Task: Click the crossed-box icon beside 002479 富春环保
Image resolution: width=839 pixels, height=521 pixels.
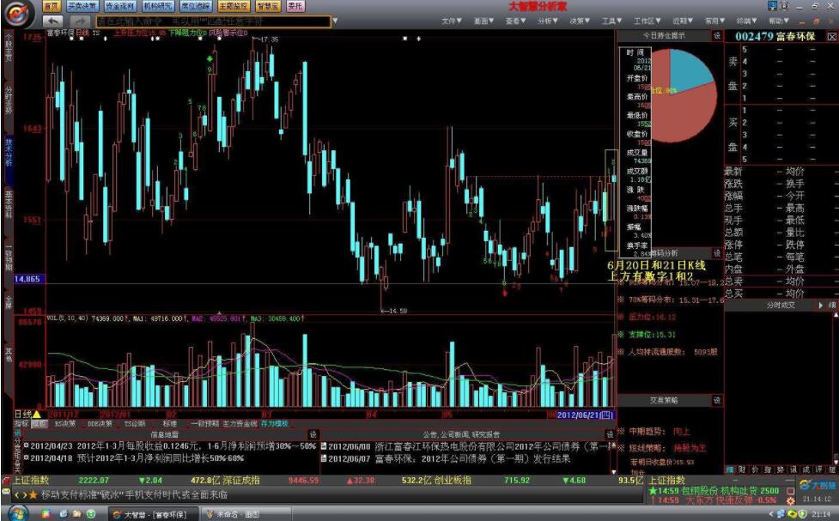Action: pyautogui.click(x=831, y=36)
